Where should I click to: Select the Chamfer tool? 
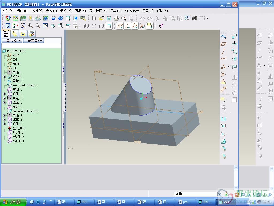[223, 156]
